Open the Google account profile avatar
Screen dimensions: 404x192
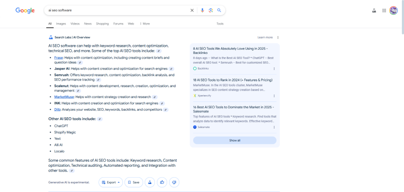coord(394,10)
